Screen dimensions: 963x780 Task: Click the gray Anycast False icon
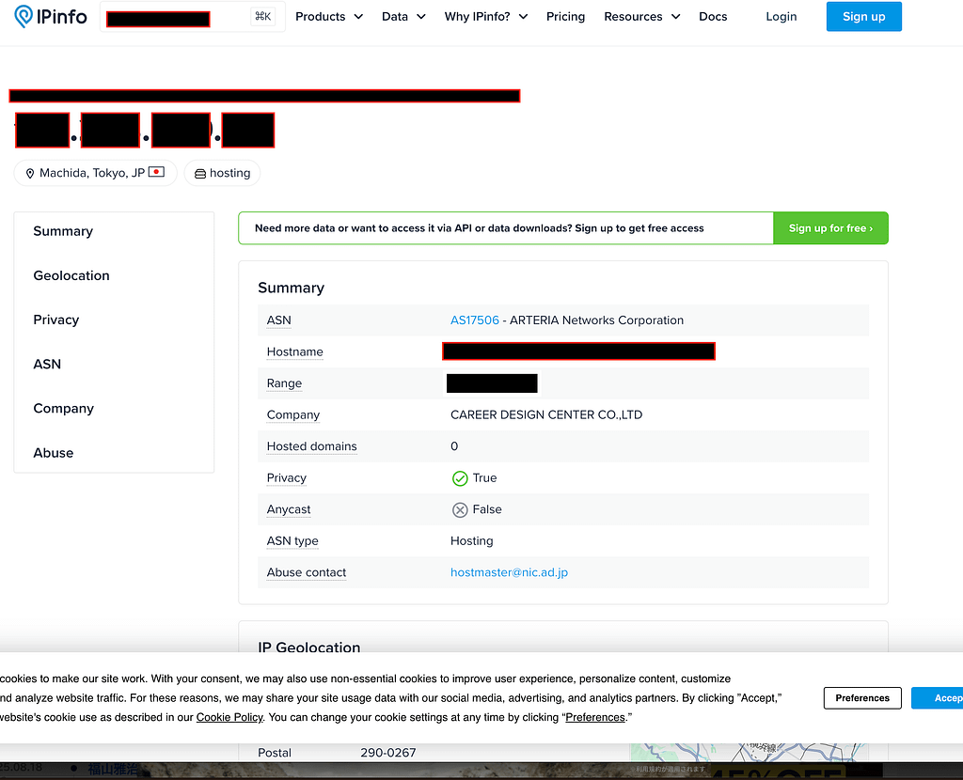[x=460, y=510]
